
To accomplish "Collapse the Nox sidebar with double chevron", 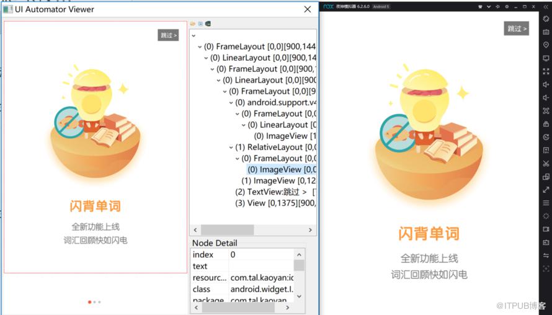I will [x=546, y=6].
